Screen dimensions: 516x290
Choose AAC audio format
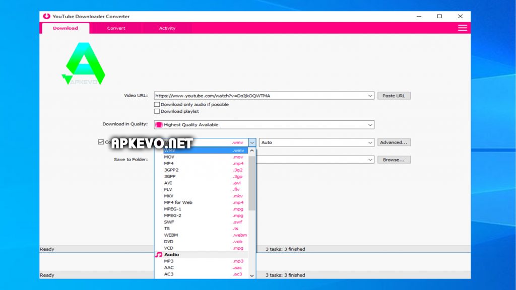pos(202,268)
